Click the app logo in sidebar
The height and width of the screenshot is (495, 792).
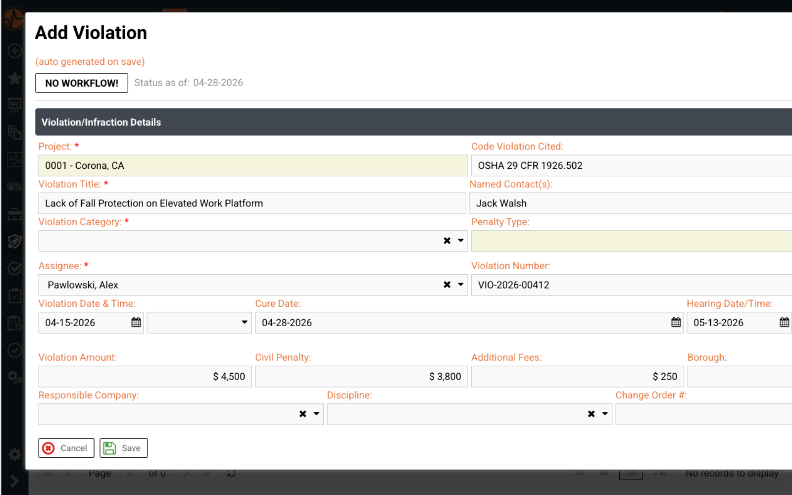[x=13, y=19]
